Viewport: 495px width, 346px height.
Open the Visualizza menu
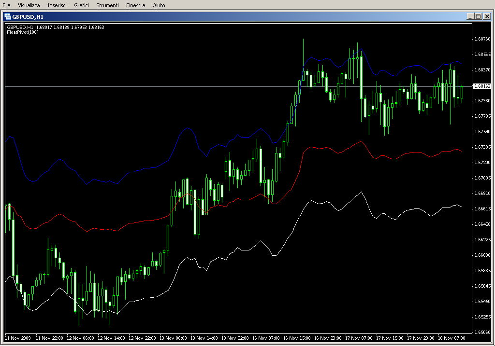click(29, 5)
